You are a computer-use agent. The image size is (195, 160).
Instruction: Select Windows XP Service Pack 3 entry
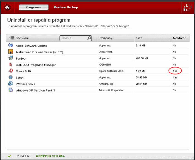coord(35,90)
